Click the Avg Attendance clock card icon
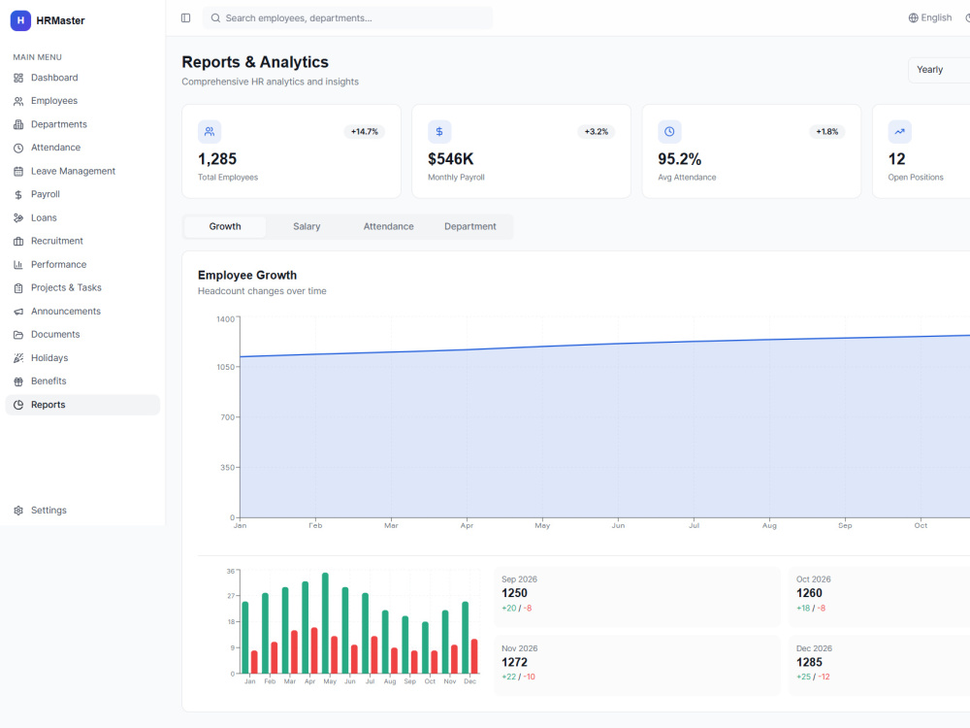This screenshot has height=728, width=970. [x=669, y=132]
